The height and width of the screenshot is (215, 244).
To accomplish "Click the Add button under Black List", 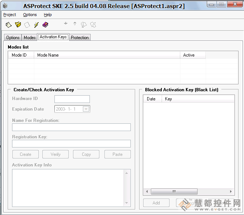I will [x=156, y=203].
